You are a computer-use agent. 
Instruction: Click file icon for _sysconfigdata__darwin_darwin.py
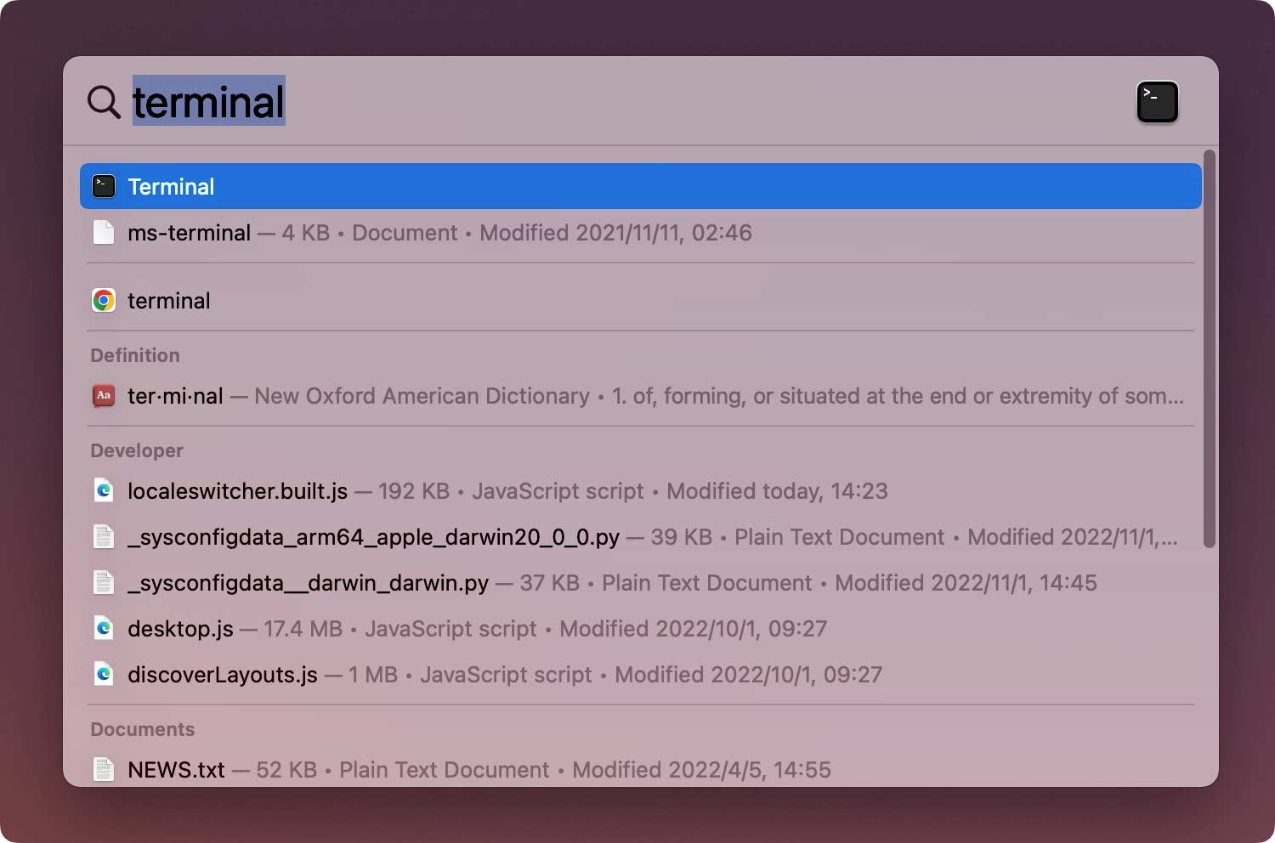coord(104,582)
